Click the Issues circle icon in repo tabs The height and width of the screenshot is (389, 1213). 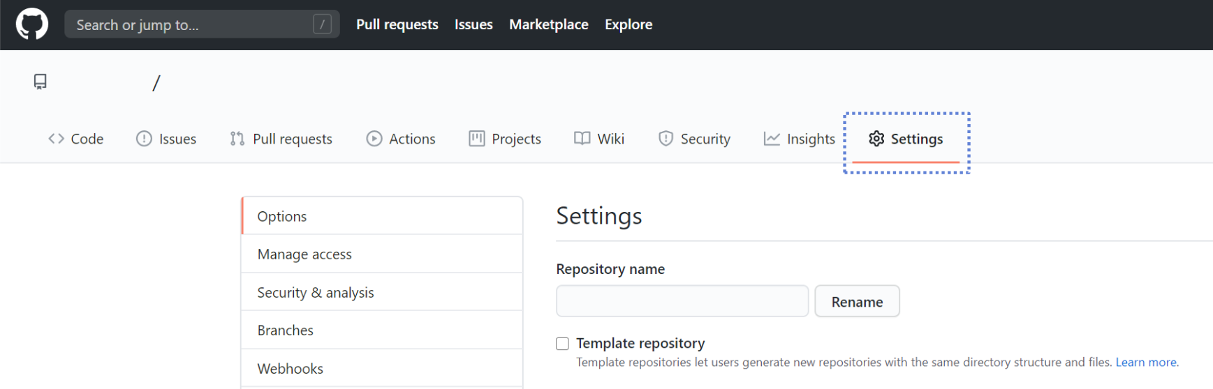(x=144, y=139)
